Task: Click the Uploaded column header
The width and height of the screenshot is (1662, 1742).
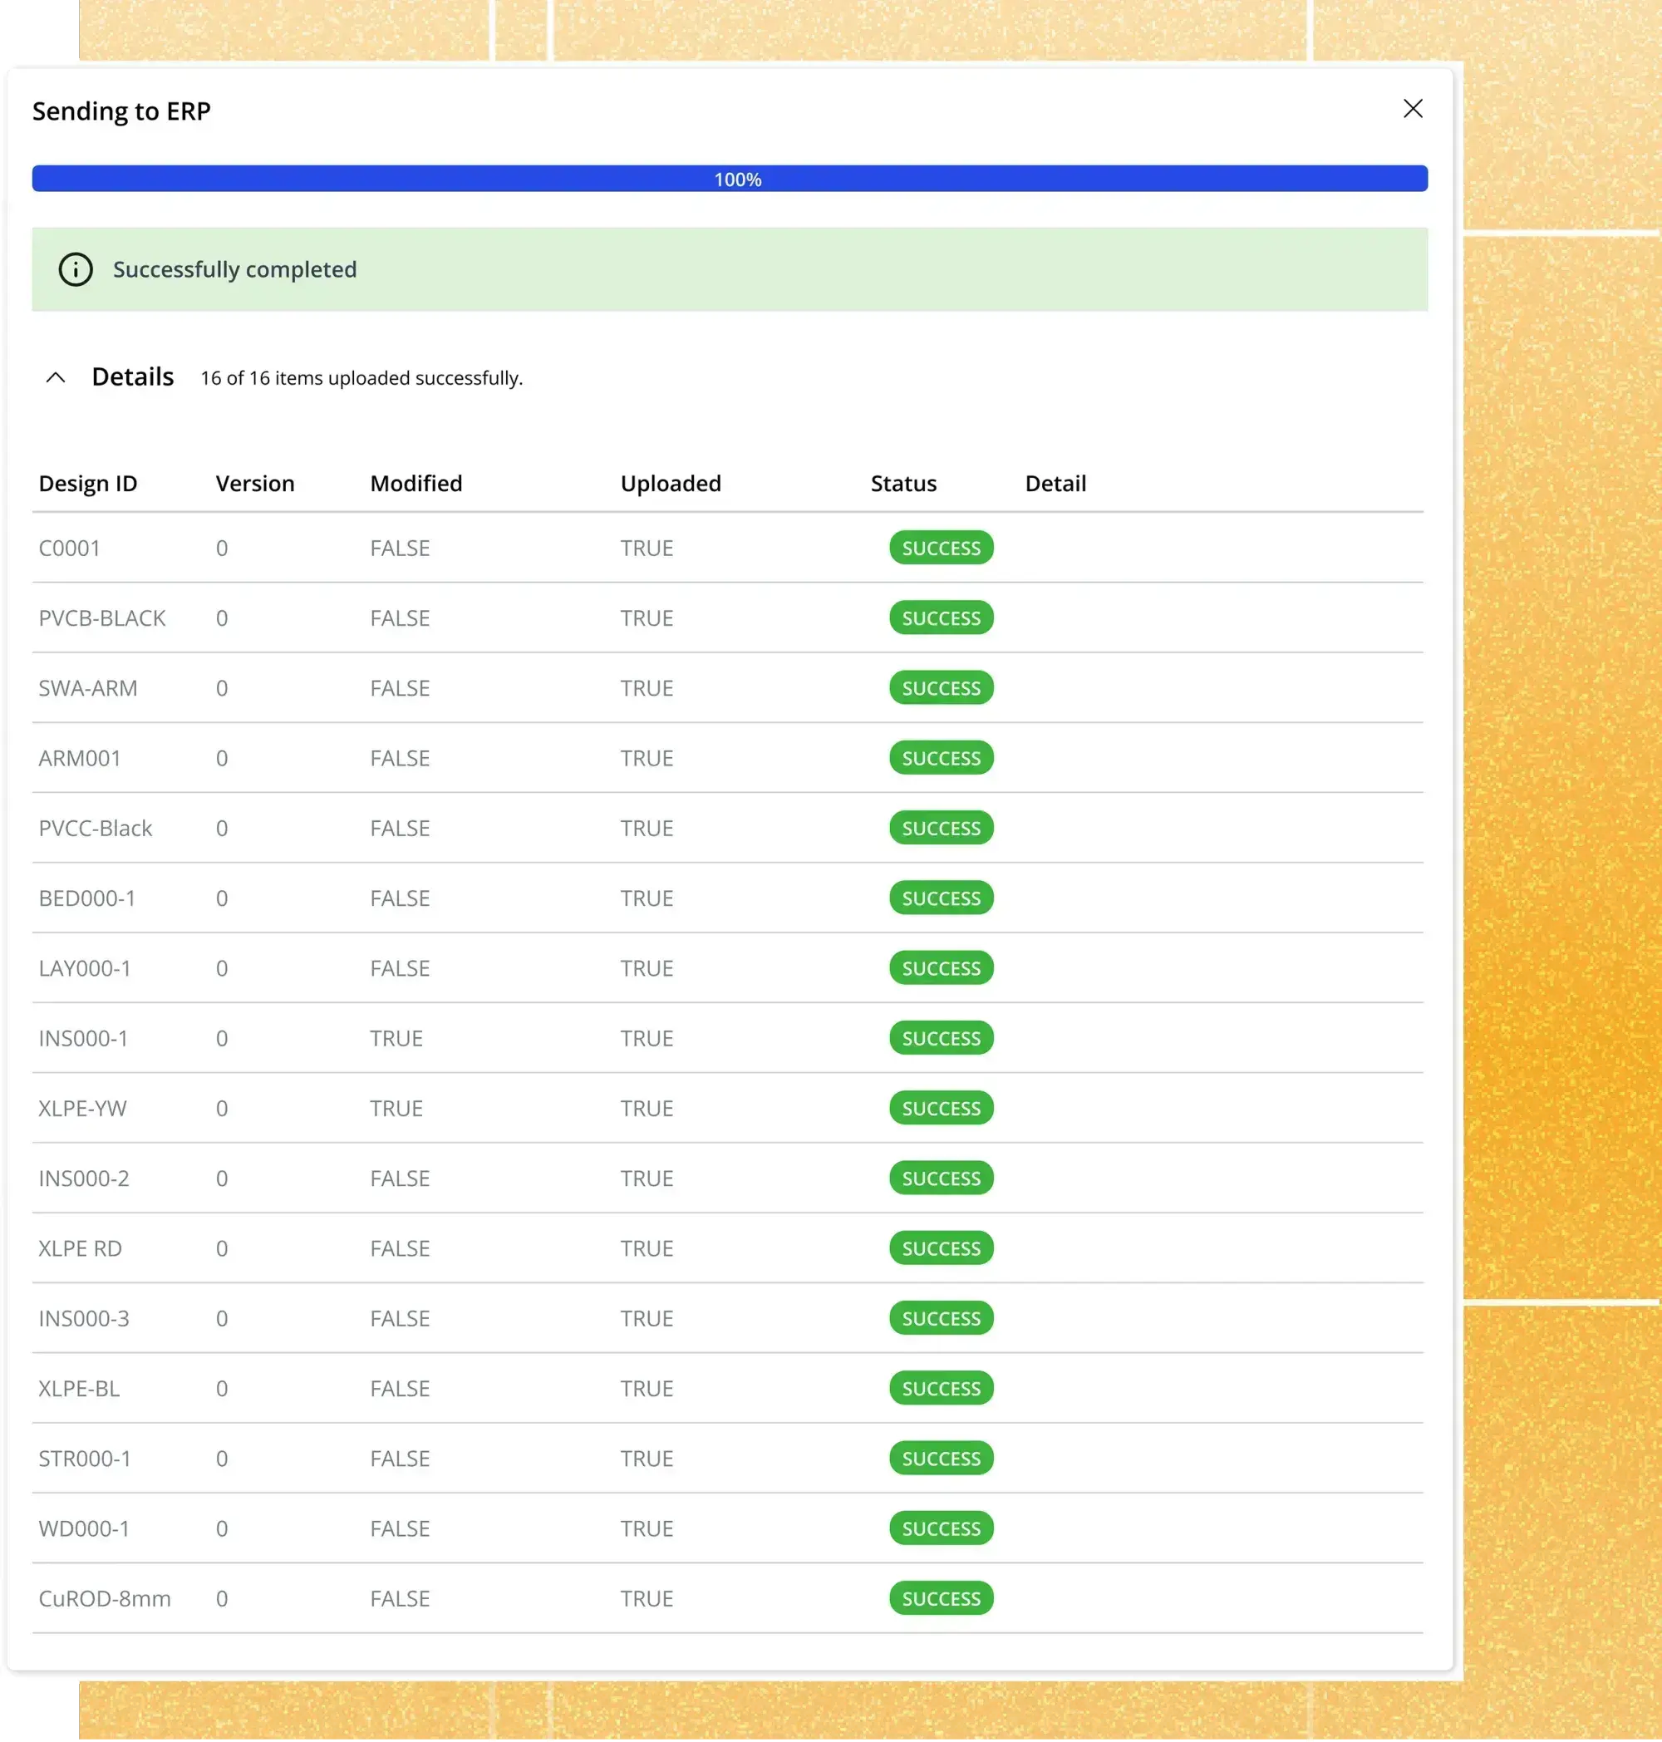Action: pos(670,484)
